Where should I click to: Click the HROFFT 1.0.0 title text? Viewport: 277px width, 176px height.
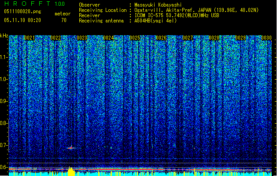pyautogui.click(x=34, y=4)
